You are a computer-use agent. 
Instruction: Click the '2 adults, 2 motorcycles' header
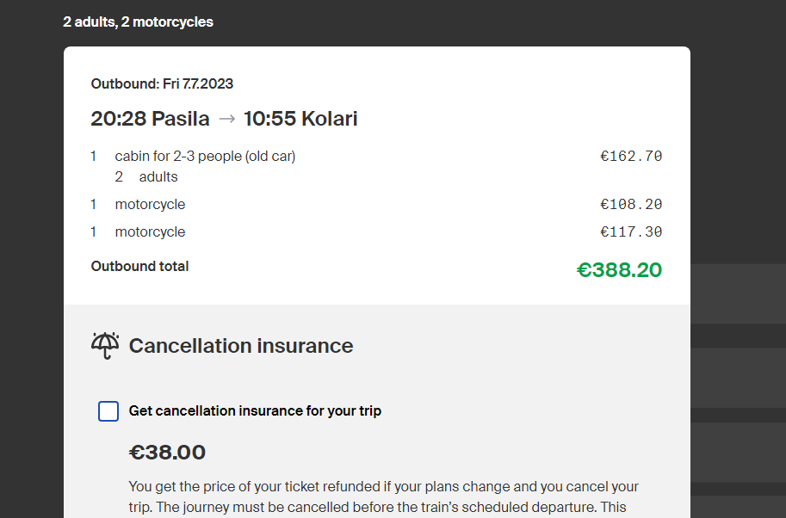138,22
